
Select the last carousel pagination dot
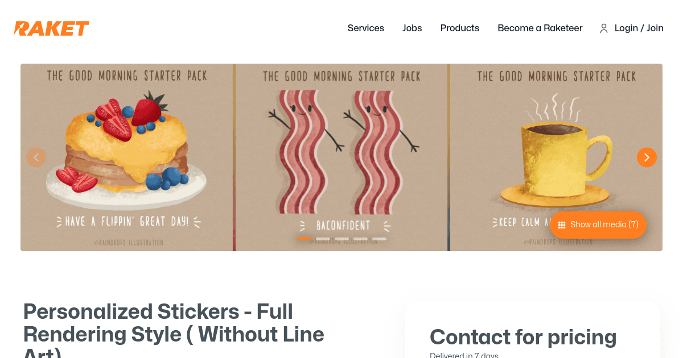[380, 239]
